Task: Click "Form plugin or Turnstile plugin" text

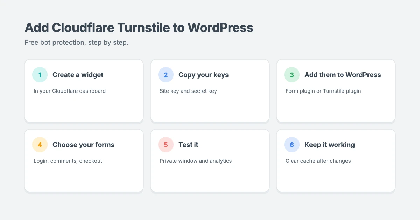Action: pyautogui.click(x=323, y=91)
